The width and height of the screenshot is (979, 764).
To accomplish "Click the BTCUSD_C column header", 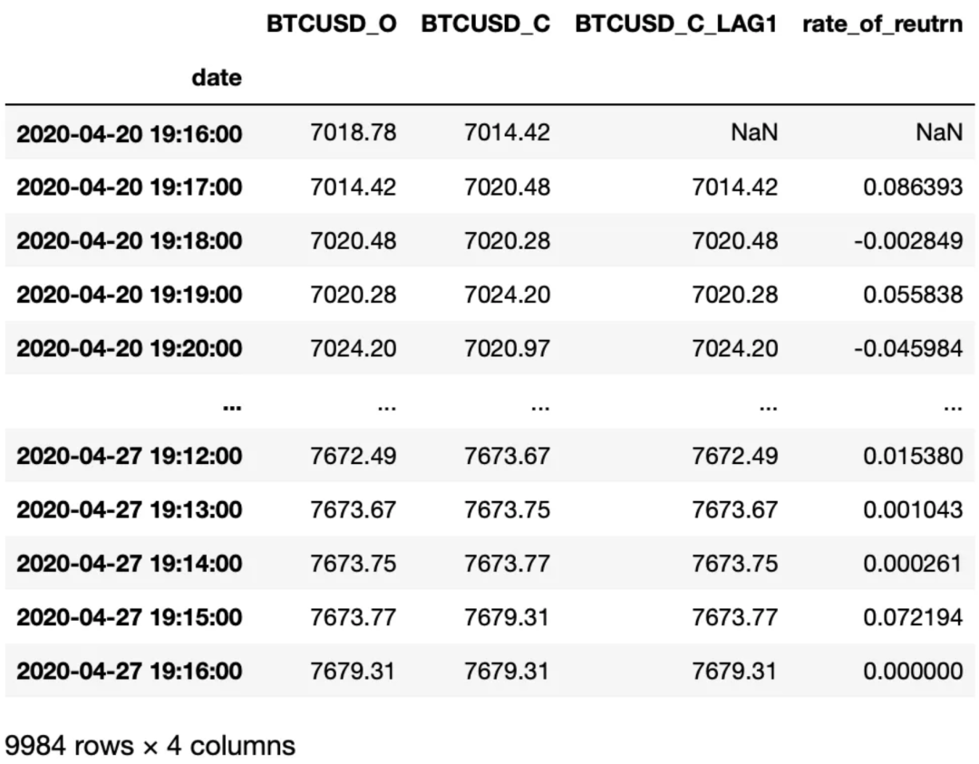I will coord(486,24).
